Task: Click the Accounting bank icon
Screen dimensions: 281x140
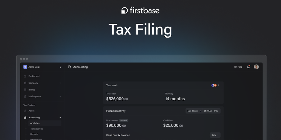Action: (x=25, y=118)
